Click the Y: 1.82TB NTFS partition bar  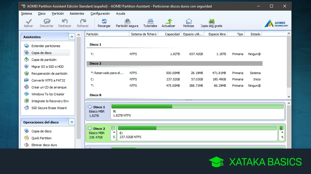tap(198, 112)
